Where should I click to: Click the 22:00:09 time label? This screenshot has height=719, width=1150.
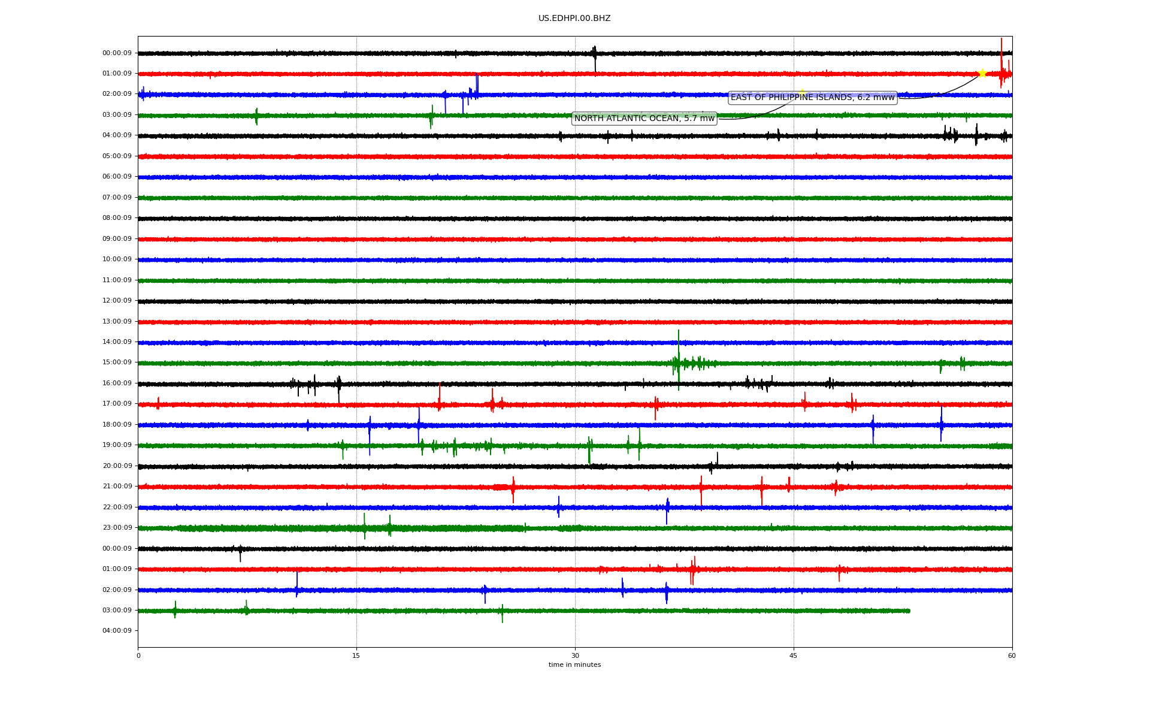[117, 507]
